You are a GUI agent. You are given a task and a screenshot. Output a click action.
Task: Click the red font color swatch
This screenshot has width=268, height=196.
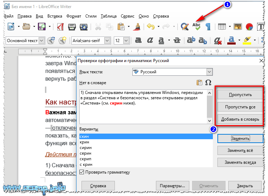click(231, 41)
